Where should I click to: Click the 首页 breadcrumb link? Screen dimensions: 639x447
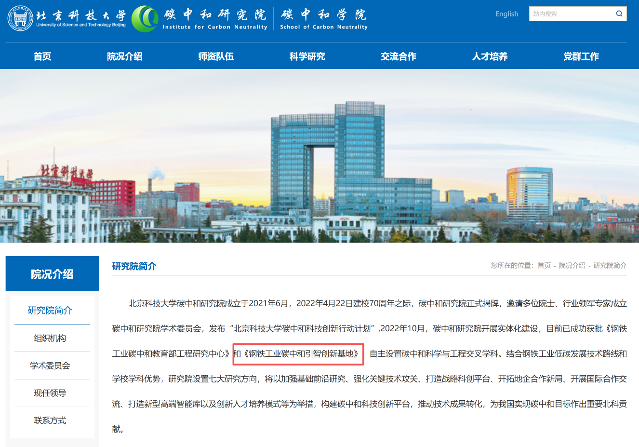click(x=544, y=266)
